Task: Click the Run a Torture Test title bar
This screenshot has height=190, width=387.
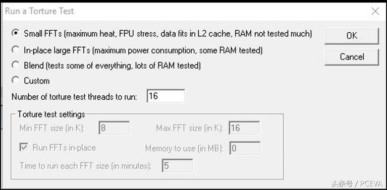Action: [x=185, y=11]
